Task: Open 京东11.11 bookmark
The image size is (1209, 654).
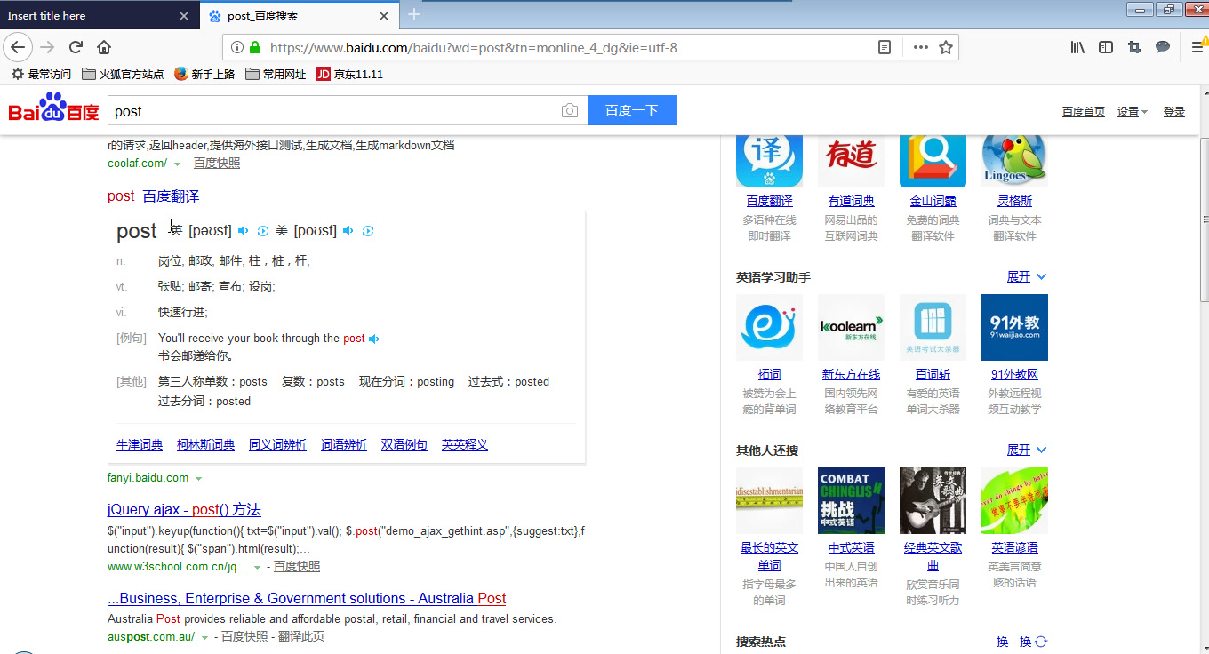Action: pyautogui.click(x=350, y=75)
